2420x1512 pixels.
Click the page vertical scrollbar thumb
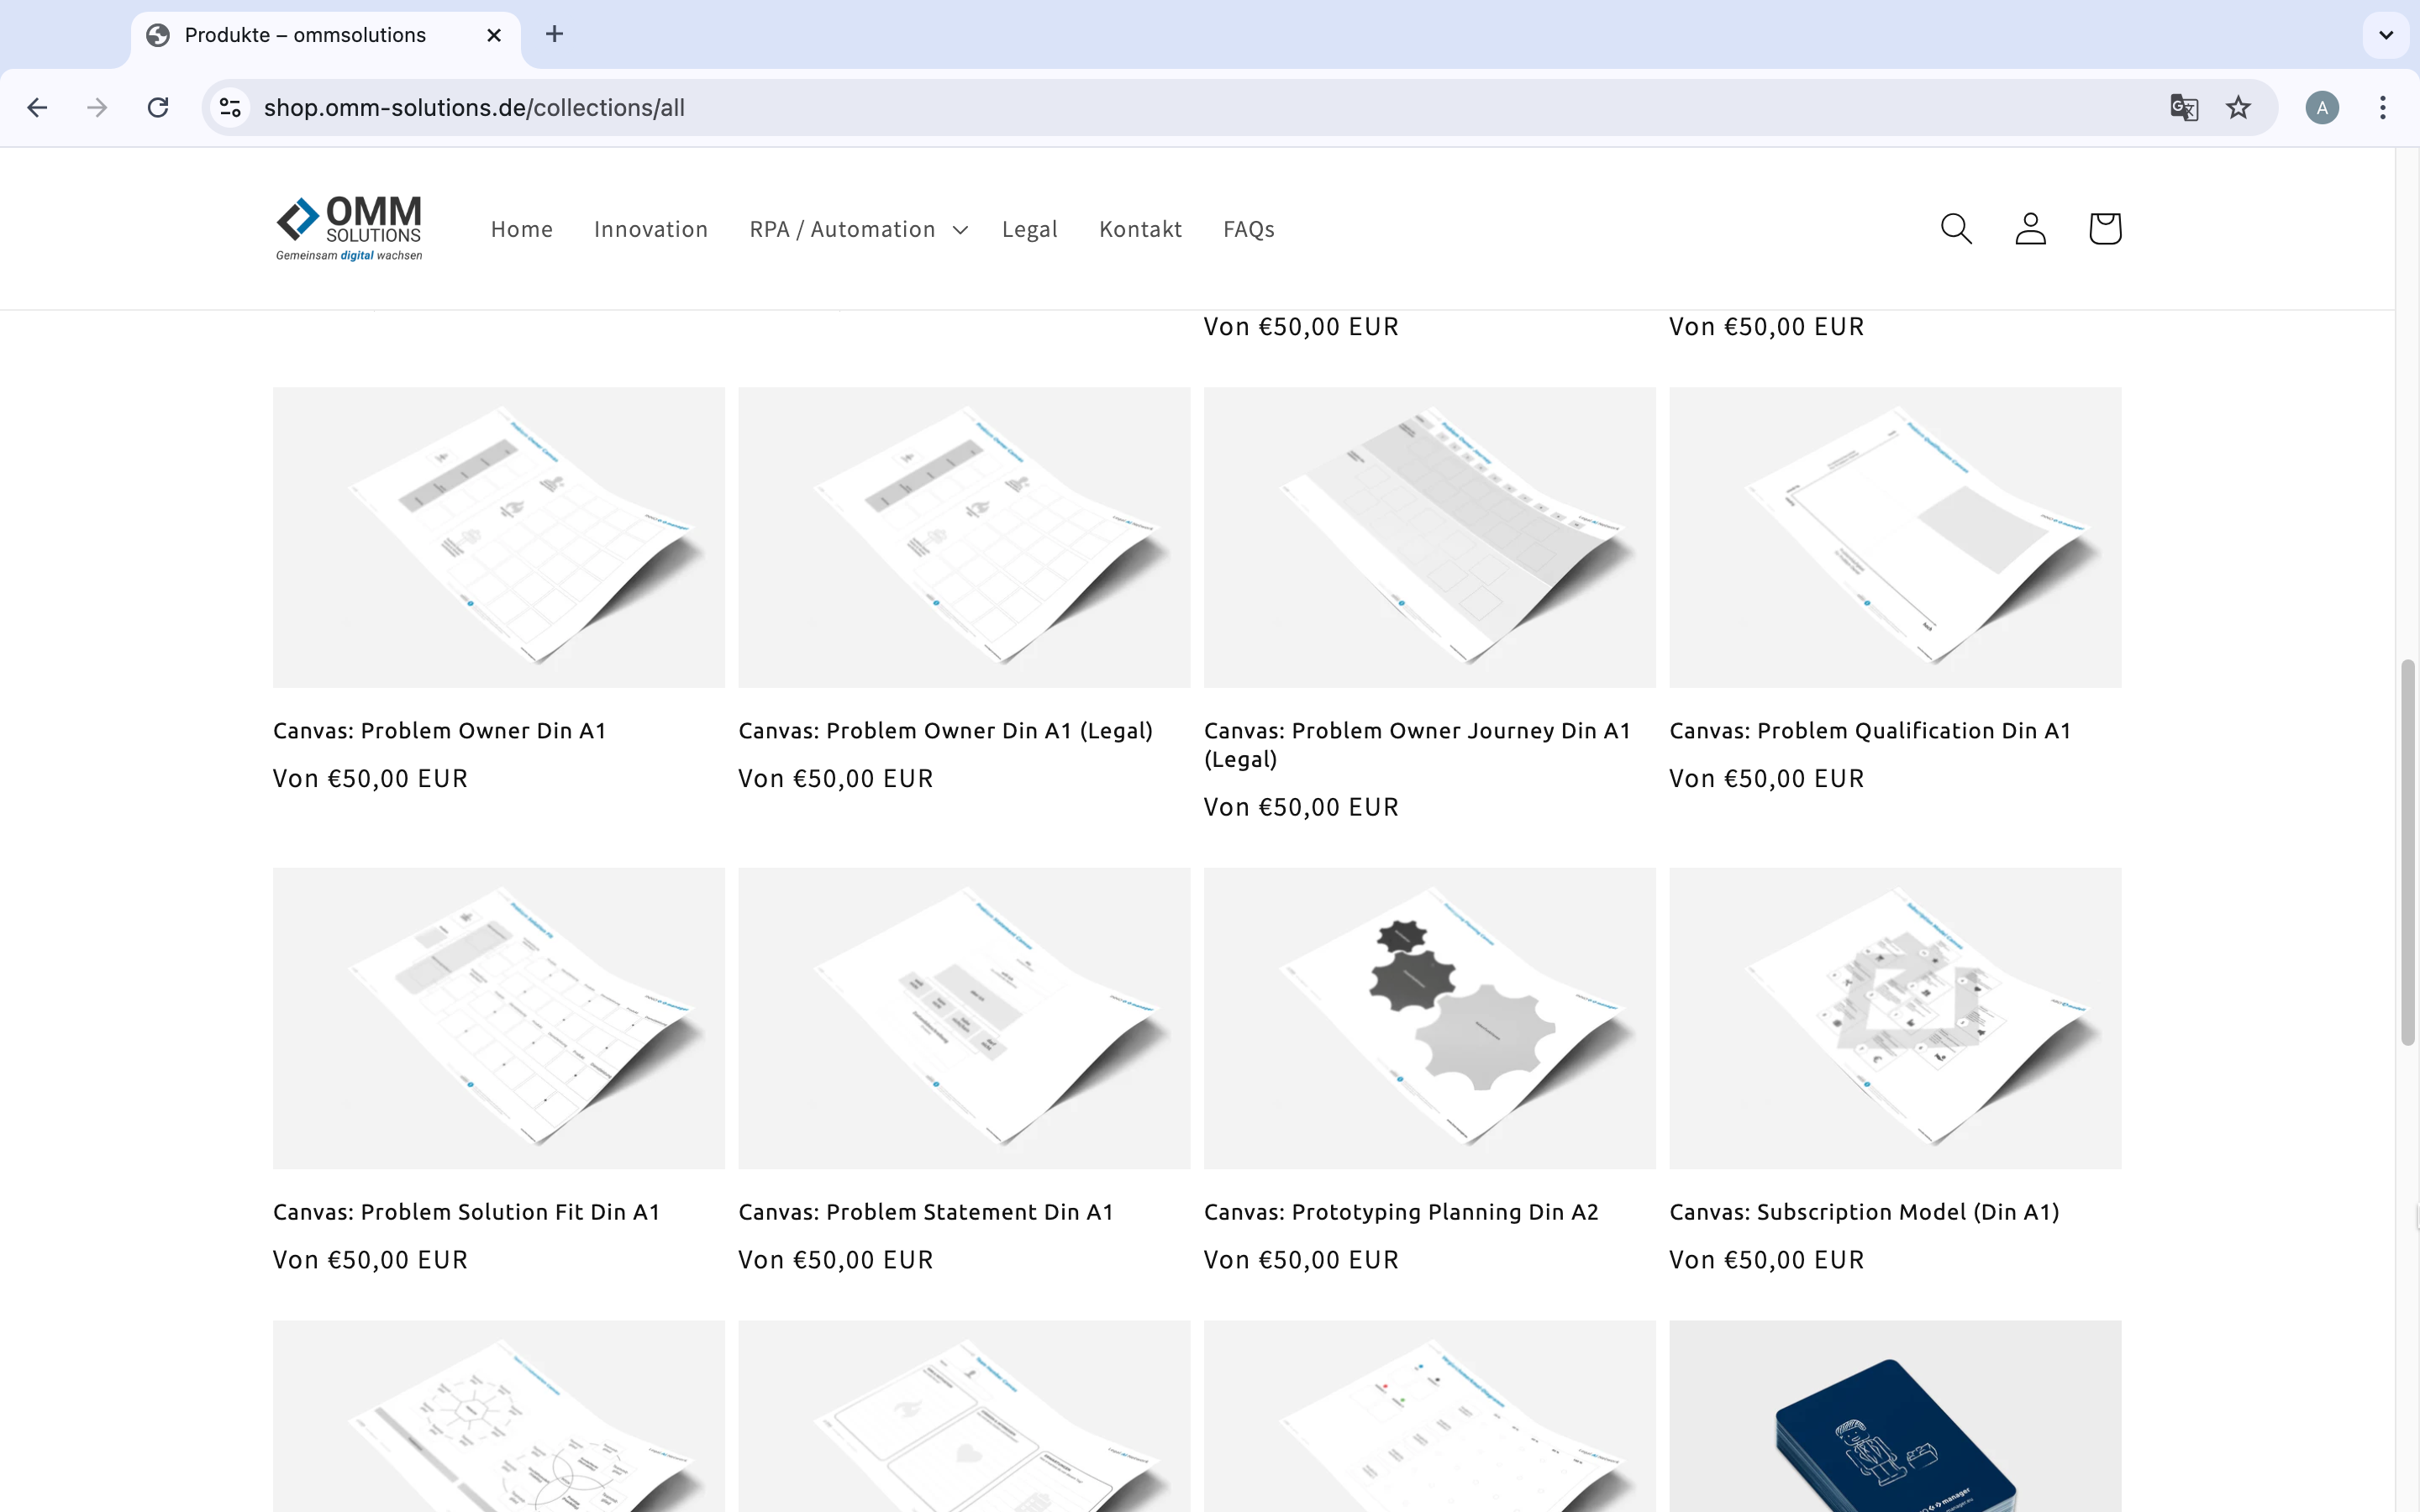pyautogui.click(x=2408, y=852)
